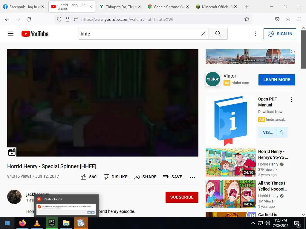Click Firefox icon in the taskbar
Image resolution: width=306 pixels, height=229 pixels.
[x=22, y=223]
